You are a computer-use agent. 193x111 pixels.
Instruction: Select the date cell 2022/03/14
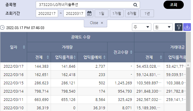tap(13, 91)
